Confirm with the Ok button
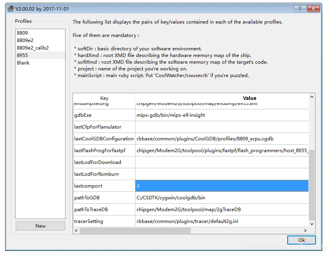334x254 pixels. click(x=301, y=240)
